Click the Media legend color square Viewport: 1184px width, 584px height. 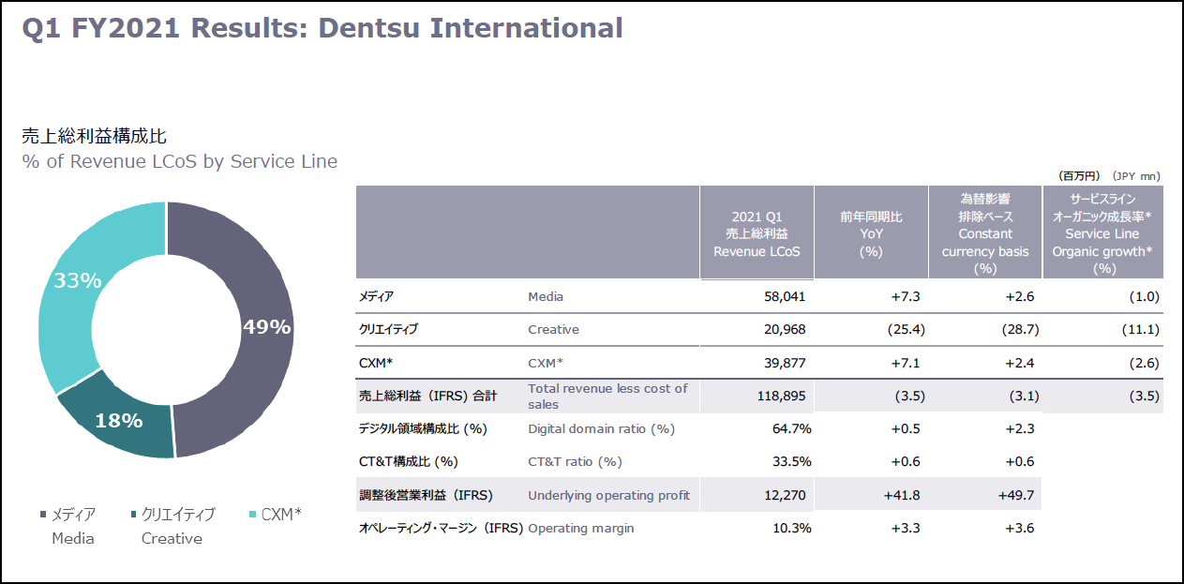tap(43, 515)
